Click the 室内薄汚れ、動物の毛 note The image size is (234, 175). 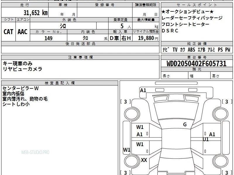[25, 99]
